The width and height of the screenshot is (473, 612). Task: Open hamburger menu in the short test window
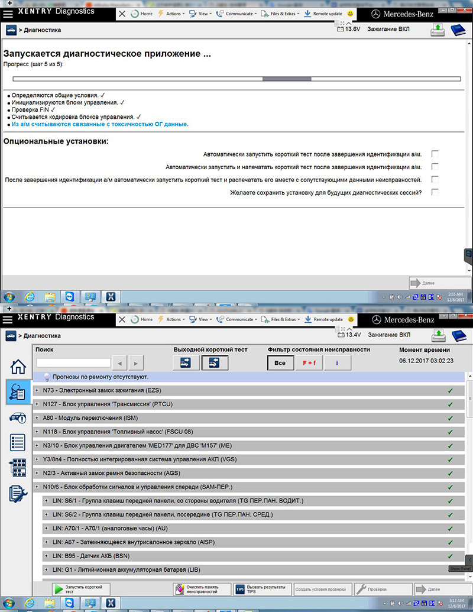(8, 319)
